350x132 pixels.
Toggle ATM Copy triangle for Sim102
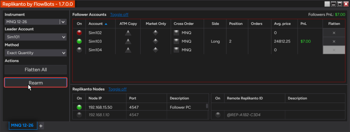tap(128, 33)
